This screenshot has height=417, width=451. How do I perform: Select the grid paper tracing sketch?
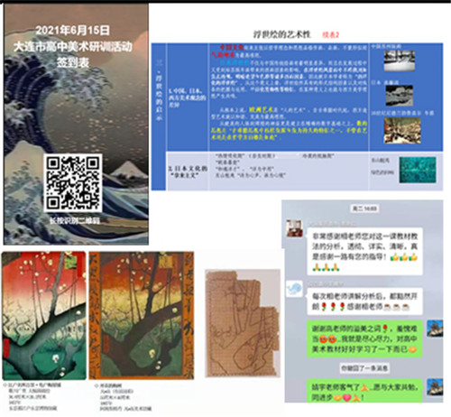[243, 323]
